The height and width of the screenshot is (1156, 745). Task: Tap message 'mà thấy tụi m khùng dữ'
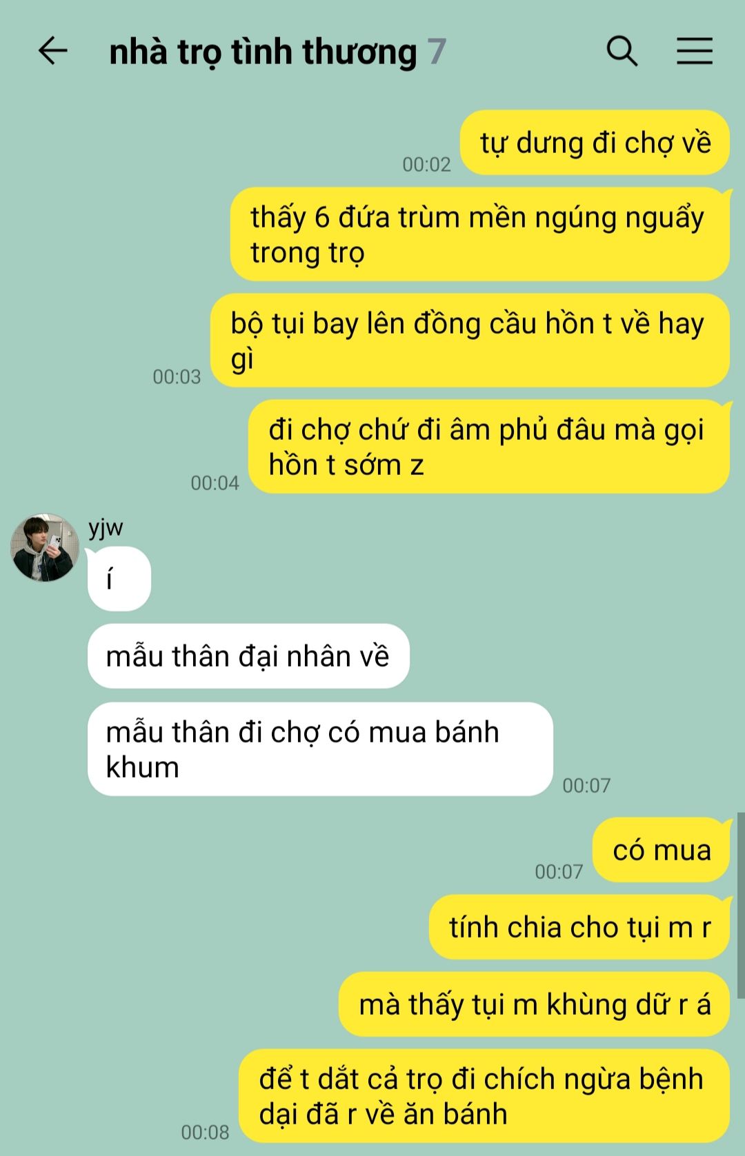point(534,1004)
